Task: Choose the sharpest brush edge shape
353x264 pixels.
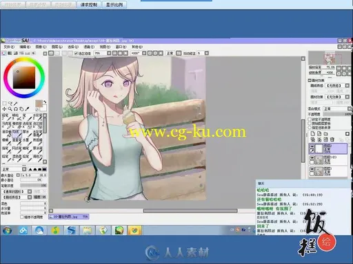Action: point(30,169)
